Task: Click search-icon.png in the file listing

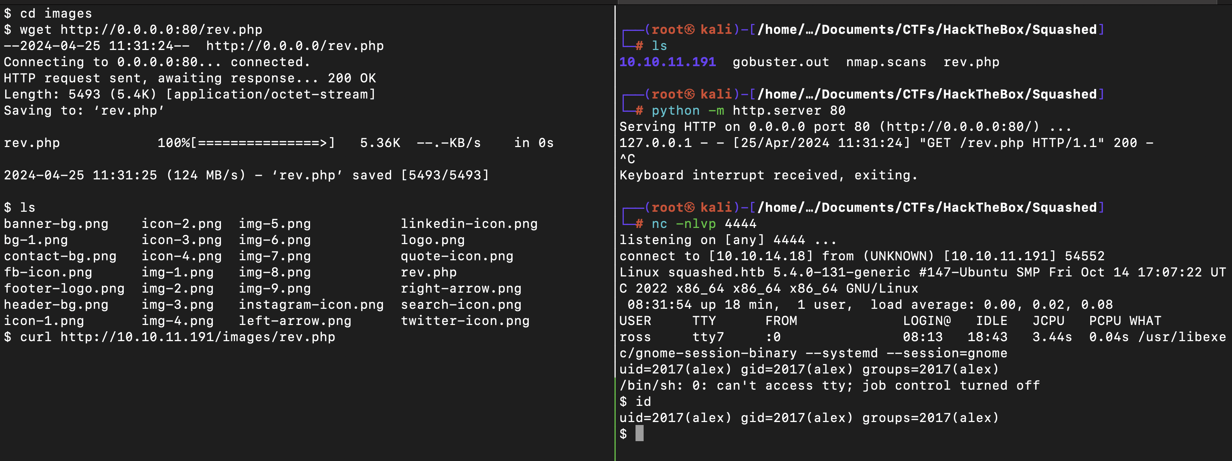Action: (x=461, y=305)
